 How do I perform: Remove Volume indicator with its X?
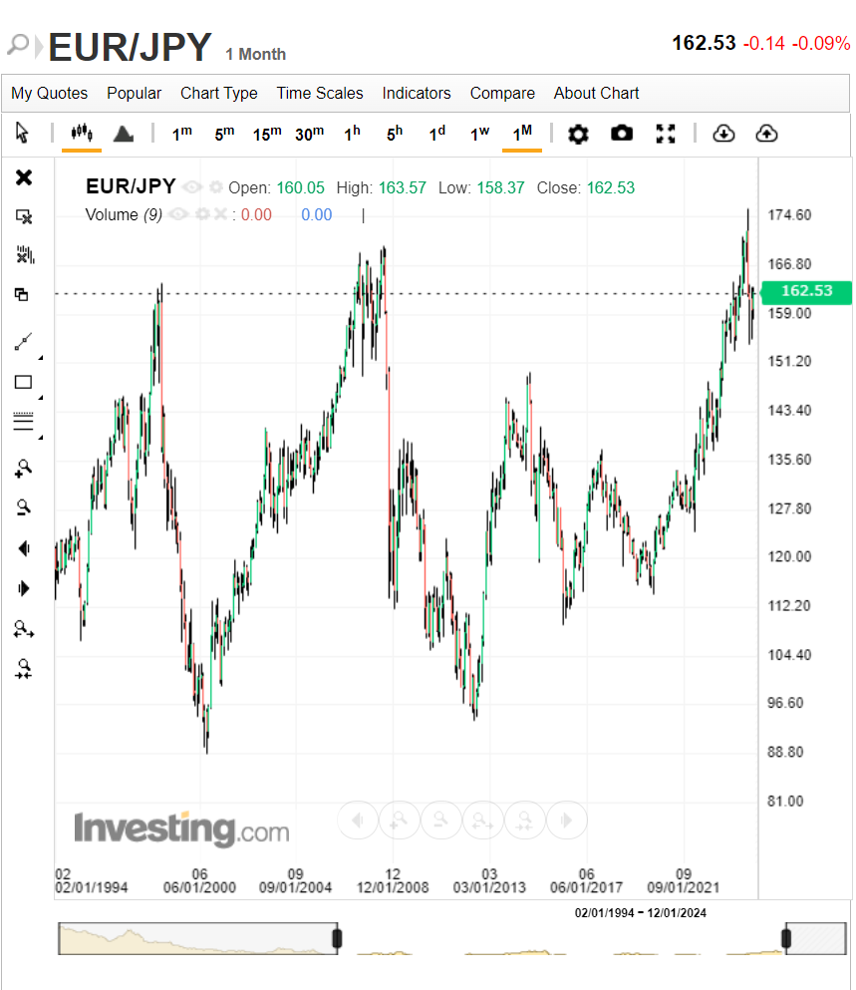(219, 214)
